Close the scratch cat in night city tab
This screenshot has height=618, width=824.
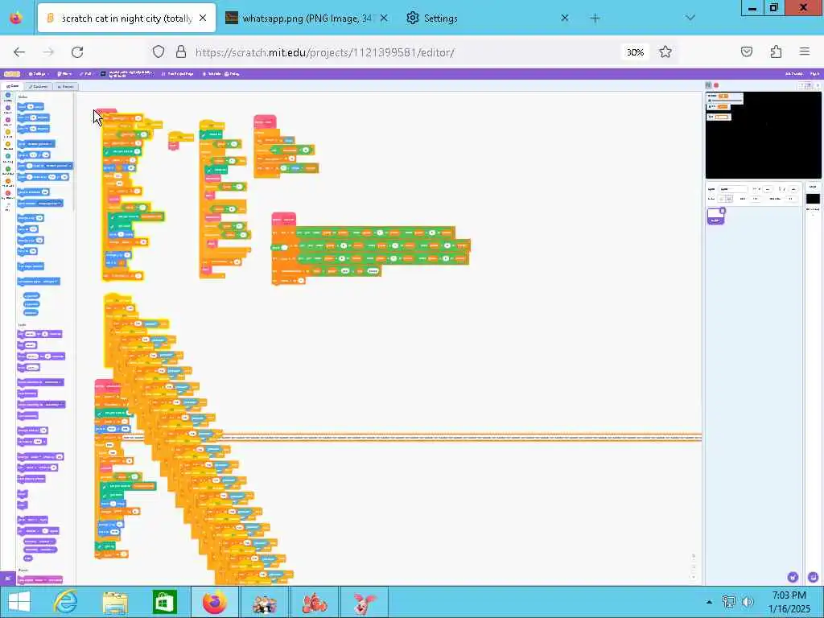203,18
